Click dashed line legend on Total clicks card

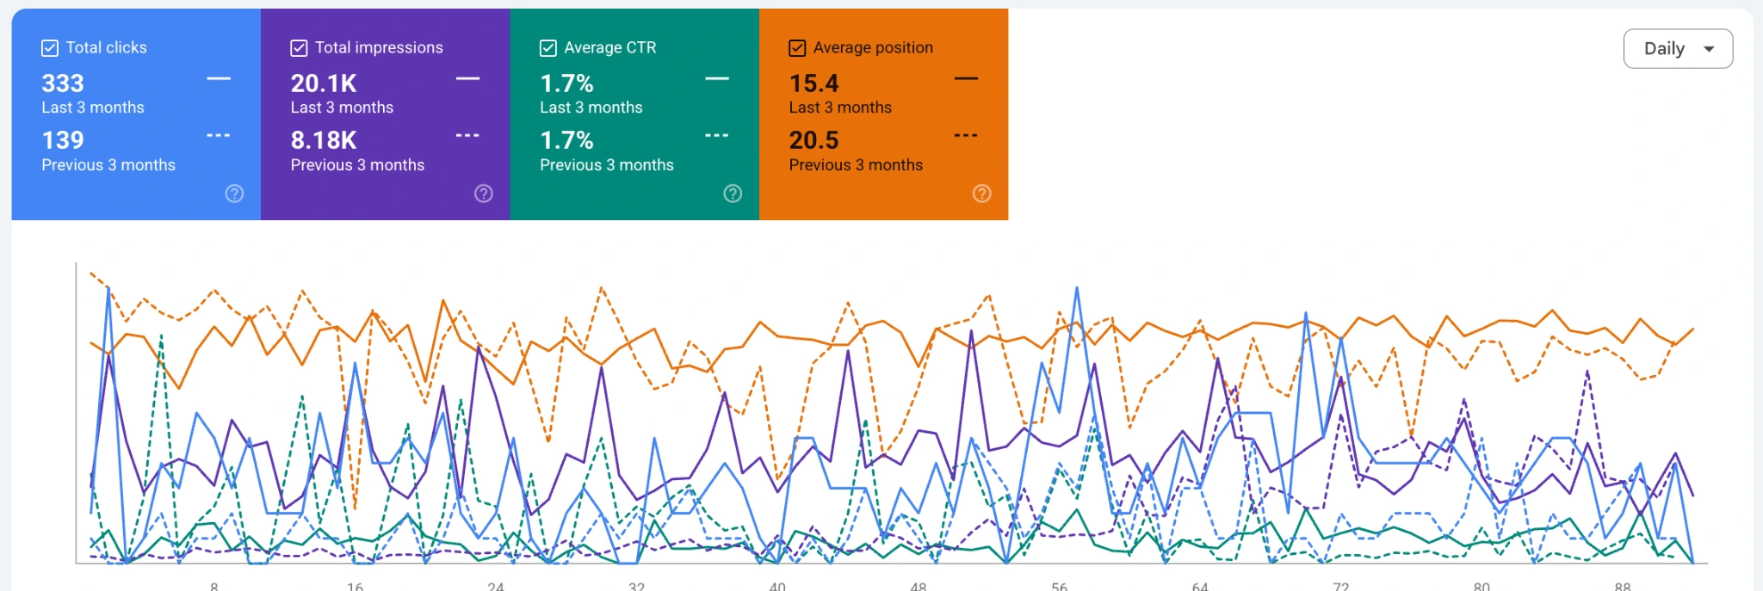point(219,136)
